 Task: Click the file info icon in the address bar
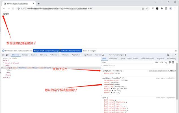(19, 8)
